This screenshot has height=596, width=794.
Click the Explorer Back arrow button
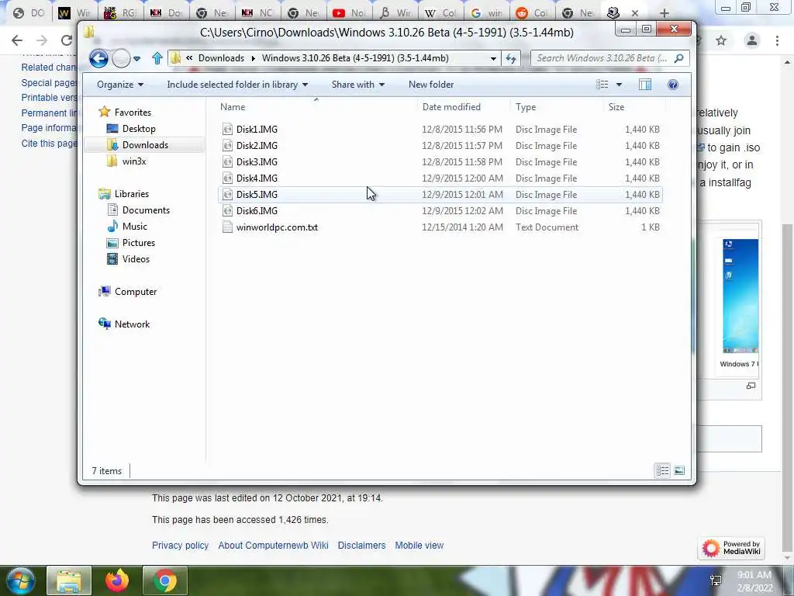(98, 58)
